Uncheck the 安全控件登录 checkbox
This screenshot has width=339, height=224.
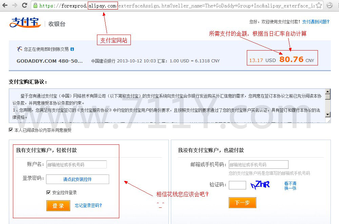point(48,192)
